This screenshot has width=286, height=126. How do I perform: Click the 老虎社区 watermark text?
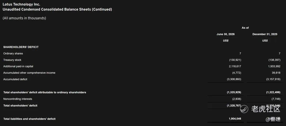tap(266, 109)
